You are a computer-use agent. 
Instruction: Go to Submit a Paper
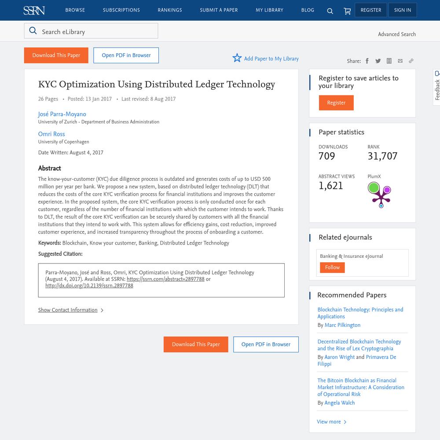point(219,10)
